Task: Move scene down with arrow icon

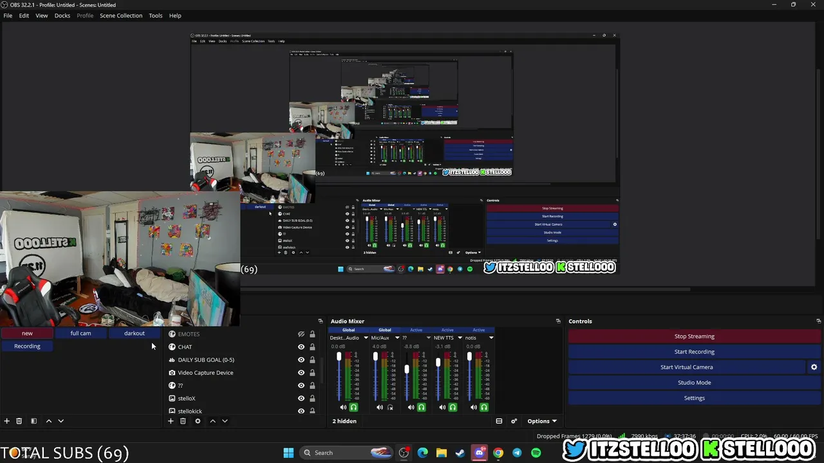Action: 61,421
